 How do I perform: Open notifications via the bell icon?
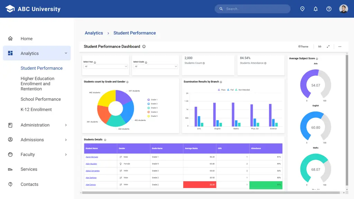click(316, 9)
